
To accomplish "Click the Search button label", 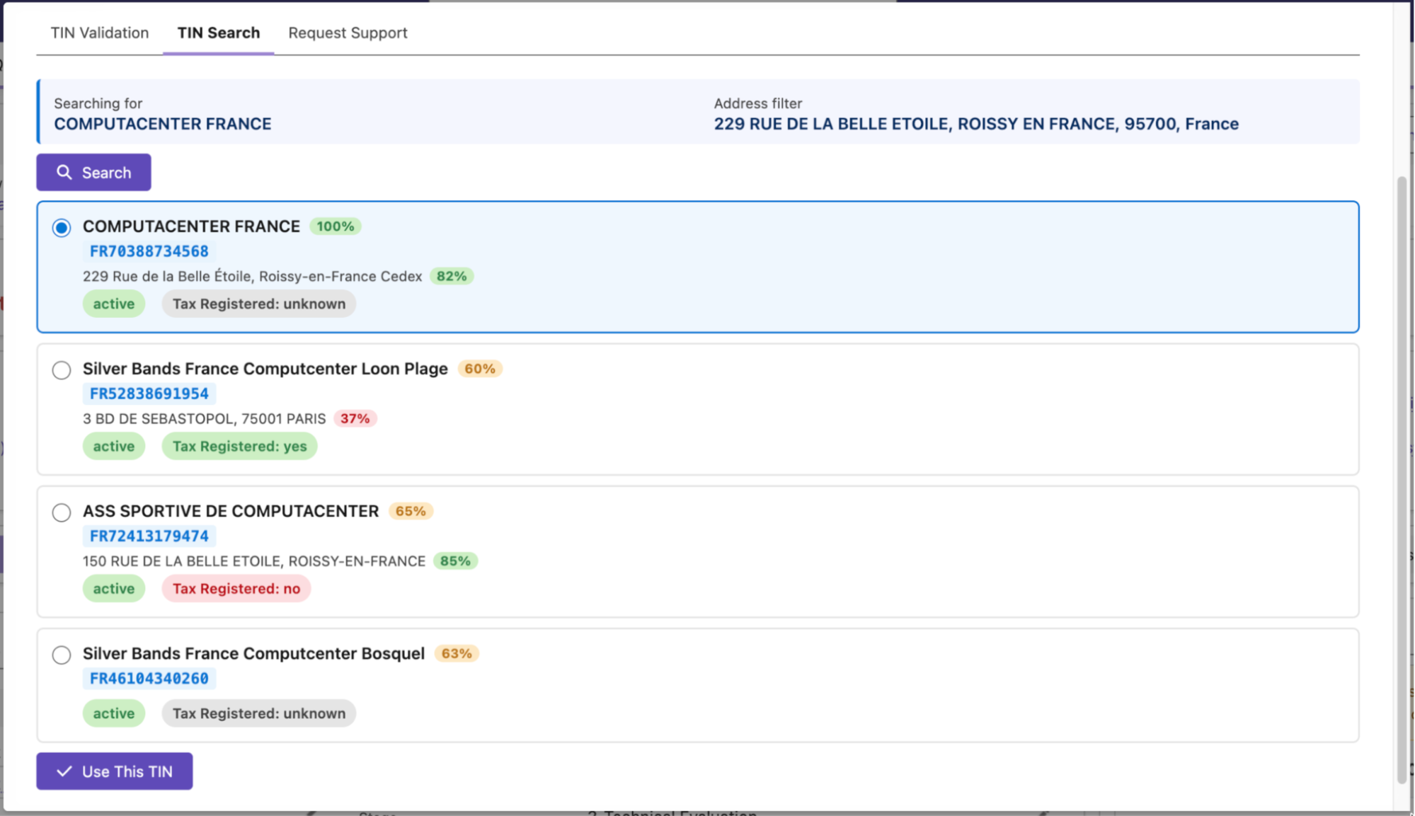I will (x=107, y=173).
